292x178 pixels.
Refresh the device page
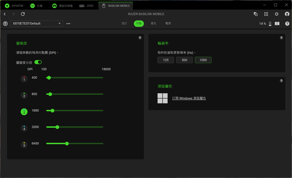tap(23, 14)
